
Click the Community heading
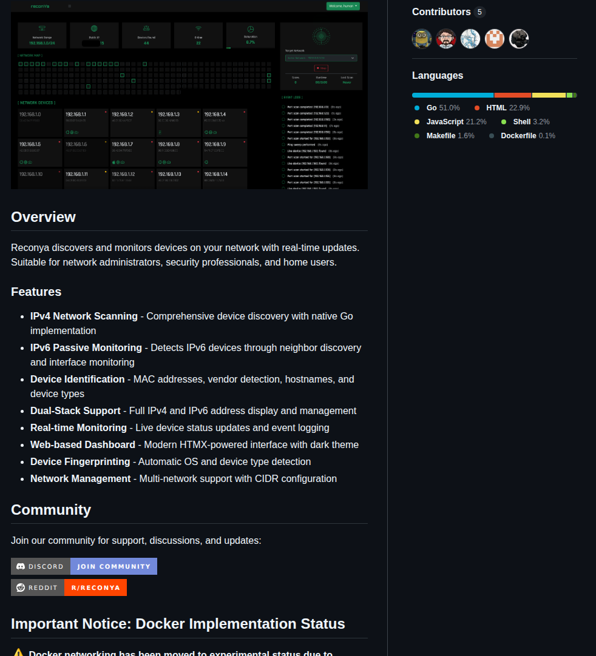pyautogui.click(x=51, y=509)
